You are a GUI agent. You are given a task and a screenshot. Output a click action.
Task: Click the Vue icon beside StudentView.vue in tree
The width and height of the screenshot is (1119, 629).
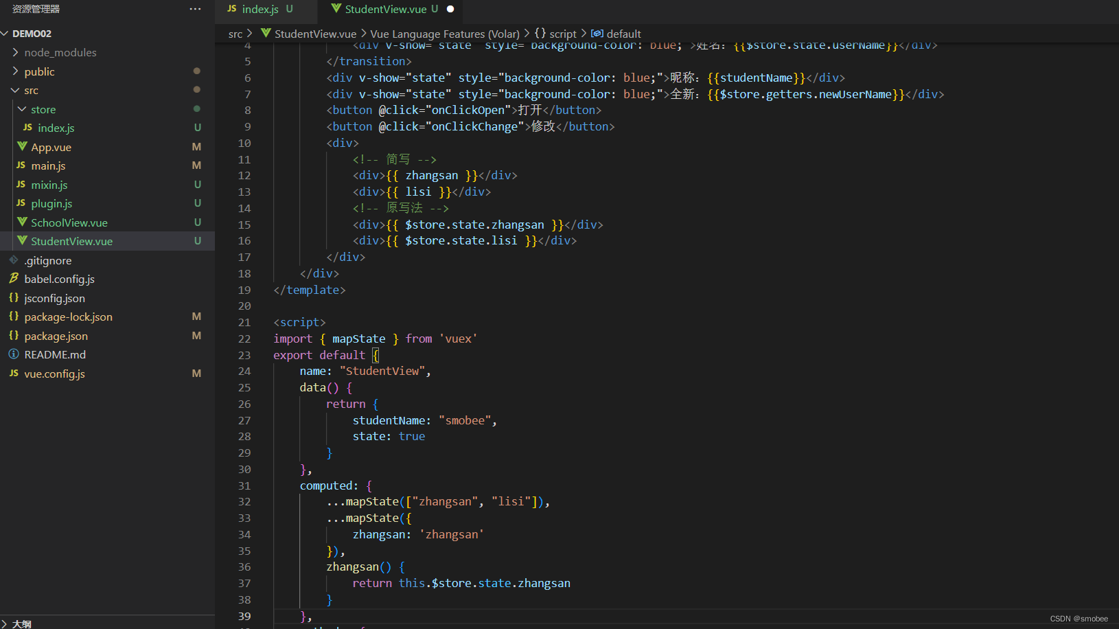(x=22, y=240)
